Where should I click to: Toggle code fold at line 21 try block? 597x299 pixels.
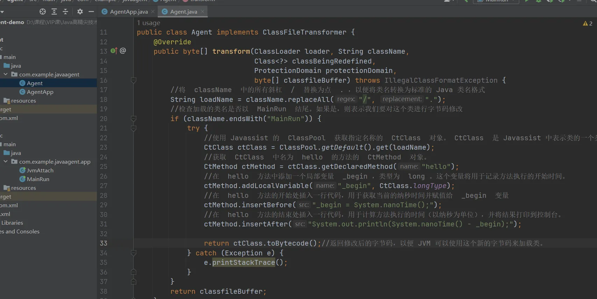[133, 128]
